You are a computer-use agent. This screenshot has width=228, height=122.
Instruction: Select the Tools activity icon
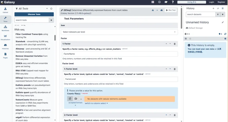(5, 19)
